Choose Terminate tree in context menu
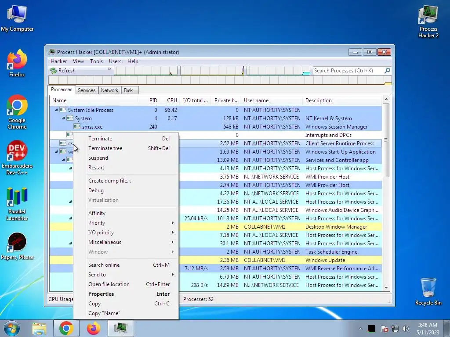The width and height of the screenshot is (450, 337). (x=126, y=148)
